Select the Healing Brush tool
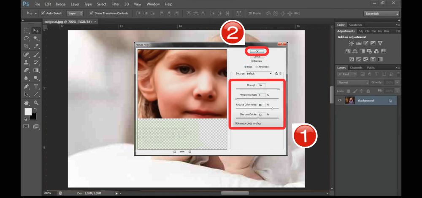 [x=26, y=54]
